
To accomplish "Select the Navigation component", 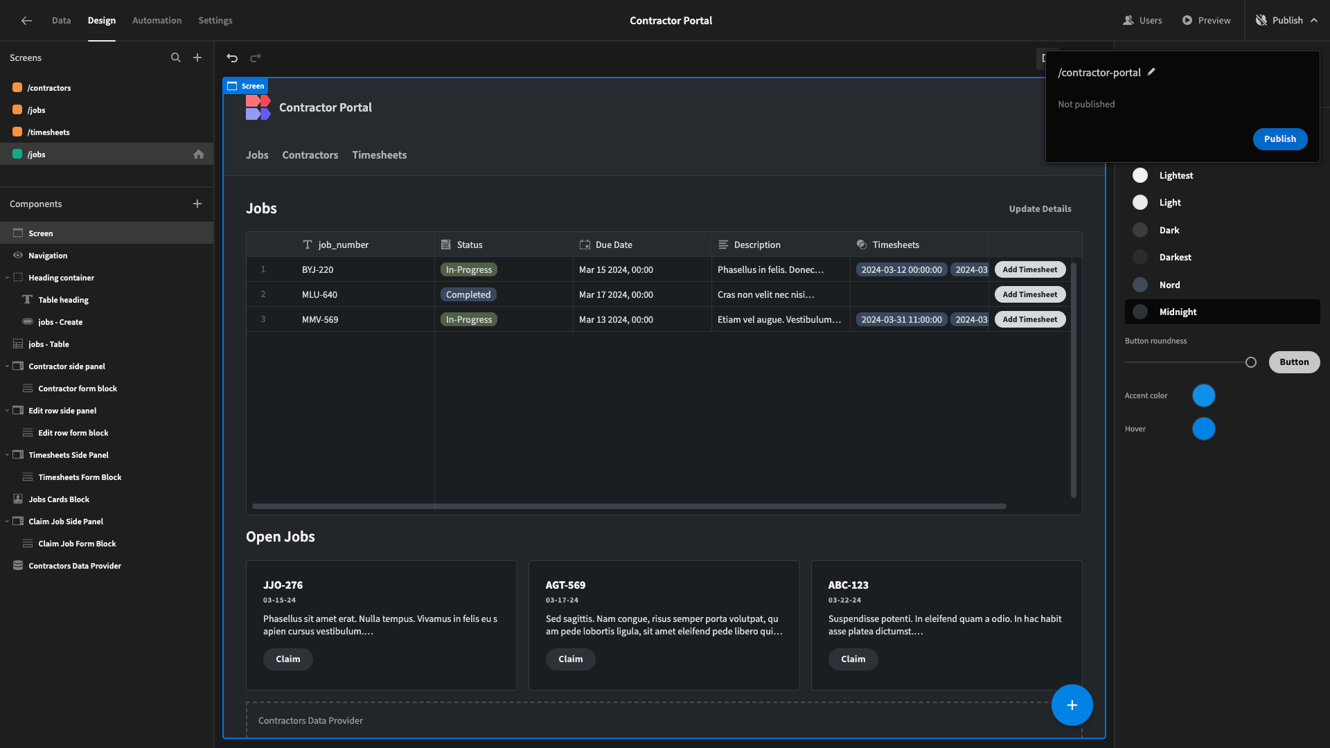I will [x=107, y=256].
